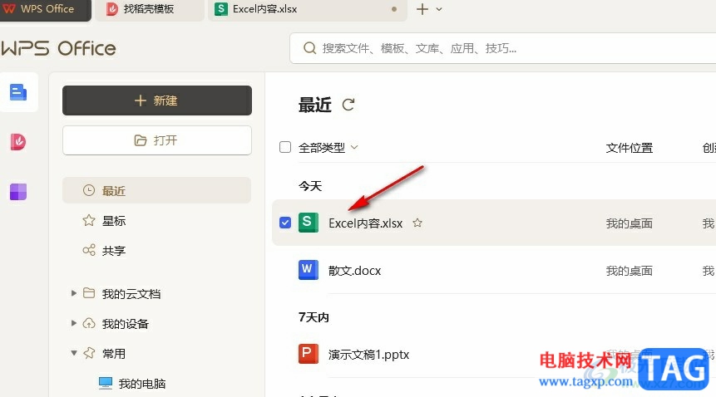The height and width of the screenshot is (397, 716).
Task: Collapse the 常用 tree node
Action: pyautogui.click(x=73, y=353)
